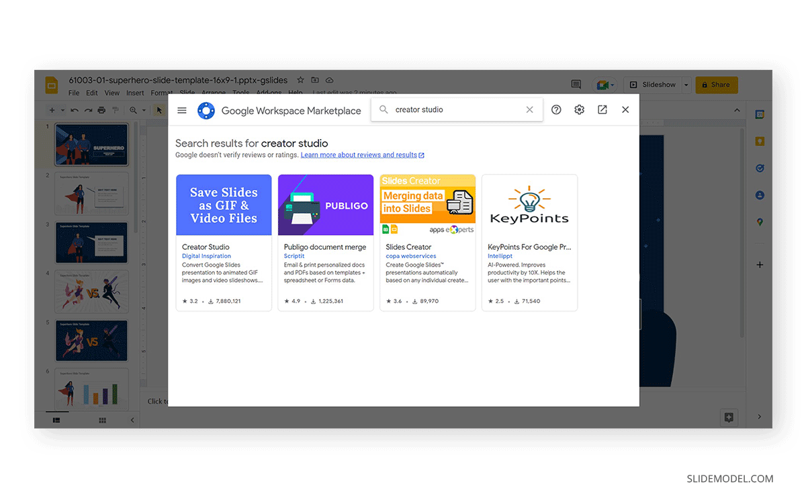806x499 pixels.
Task: Redo the last action
Action: coord(88,110)
